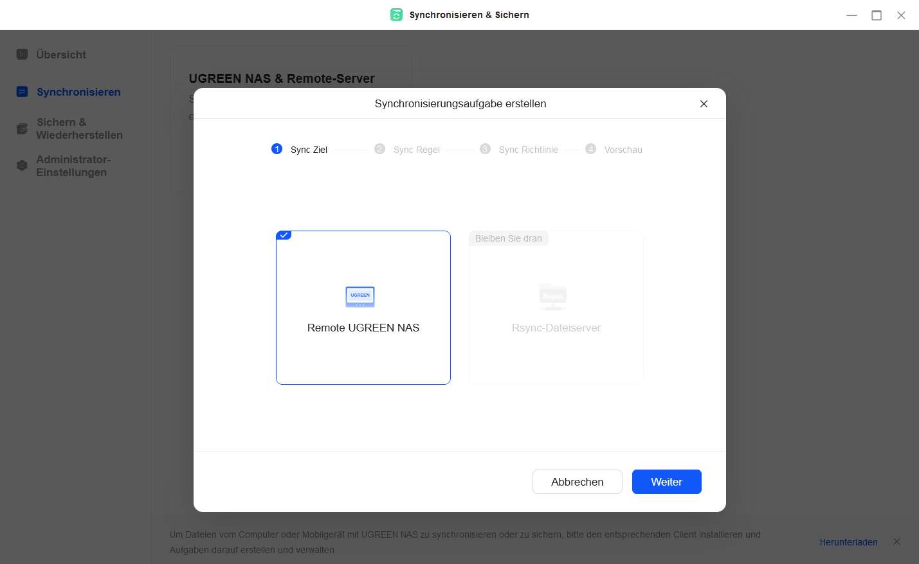Click the Bleiben Sie dran badge
The width and height of the screenshot is (919, 564).
click(508, 238)
